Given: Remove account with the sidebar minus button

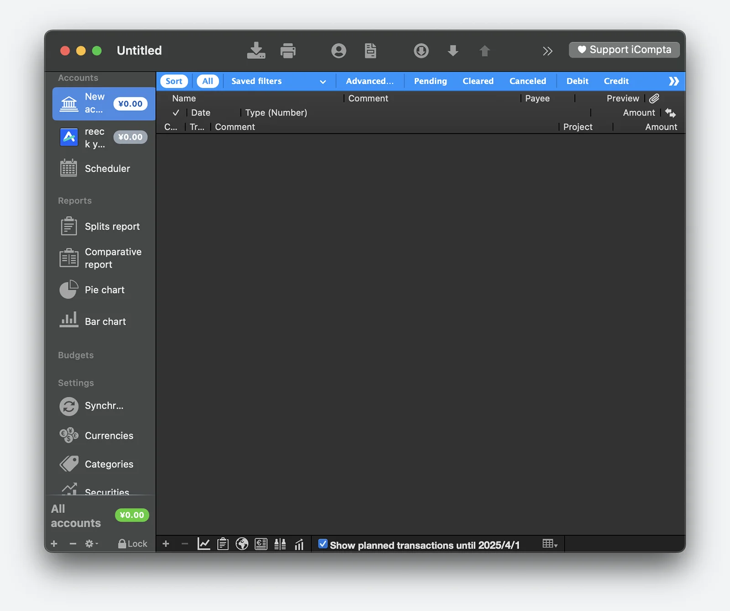Looking at the screenshot, I should (x=73, y=544).
